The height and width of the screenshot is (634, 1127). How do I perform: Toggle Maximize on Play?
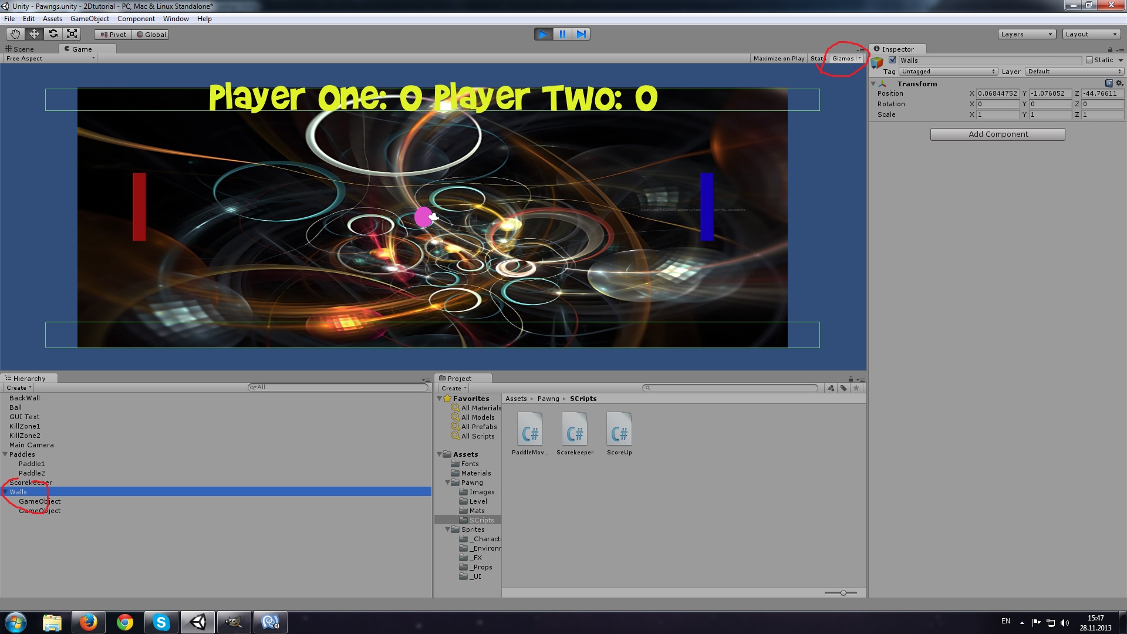tap(779, 58)
